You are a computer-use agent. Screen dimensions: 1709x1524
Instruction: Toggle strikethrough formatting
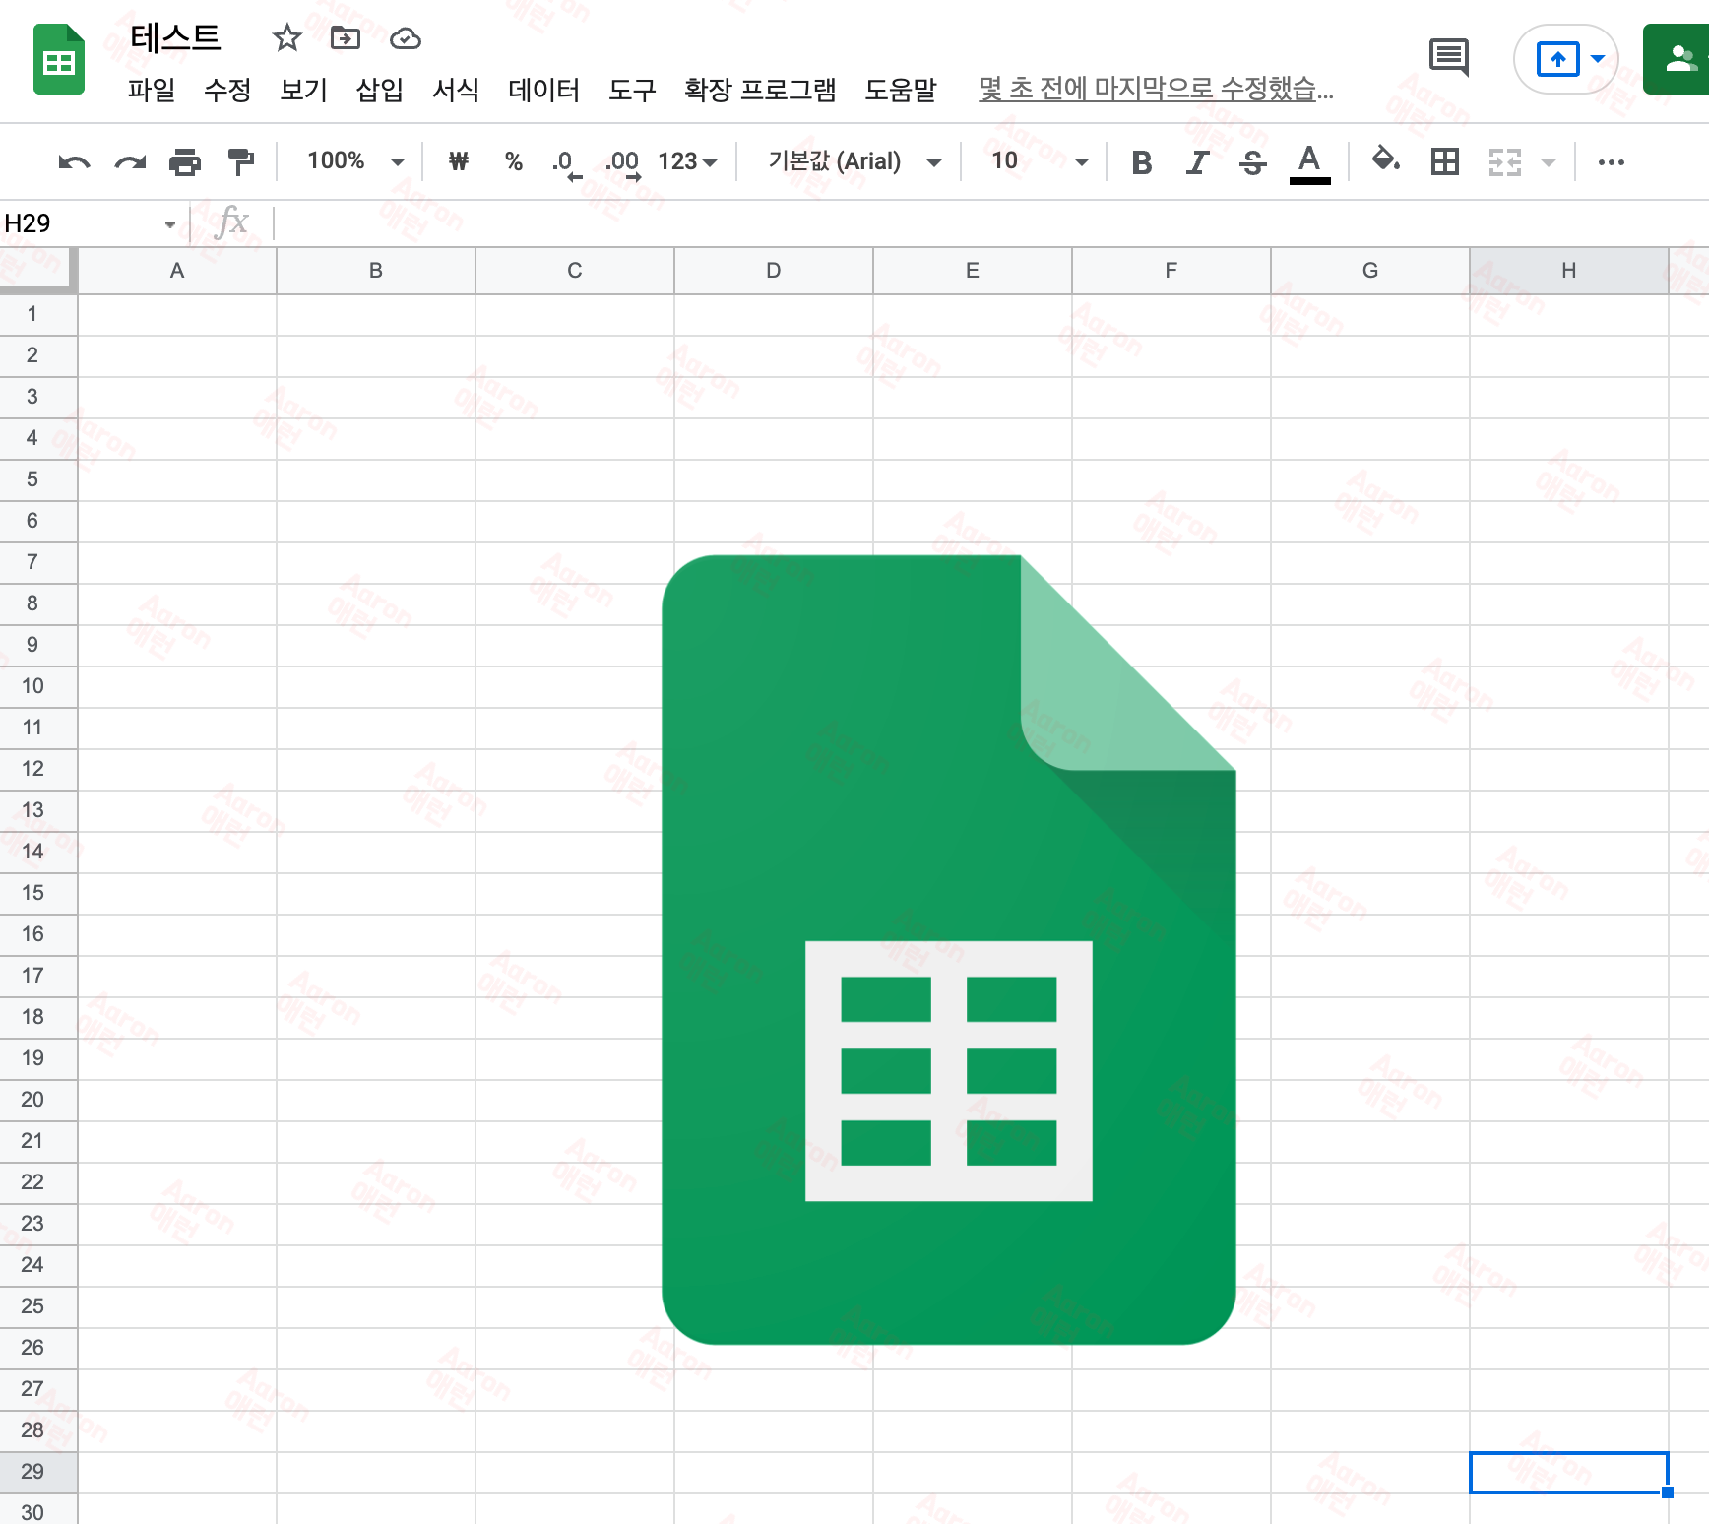pos(1253,162)
